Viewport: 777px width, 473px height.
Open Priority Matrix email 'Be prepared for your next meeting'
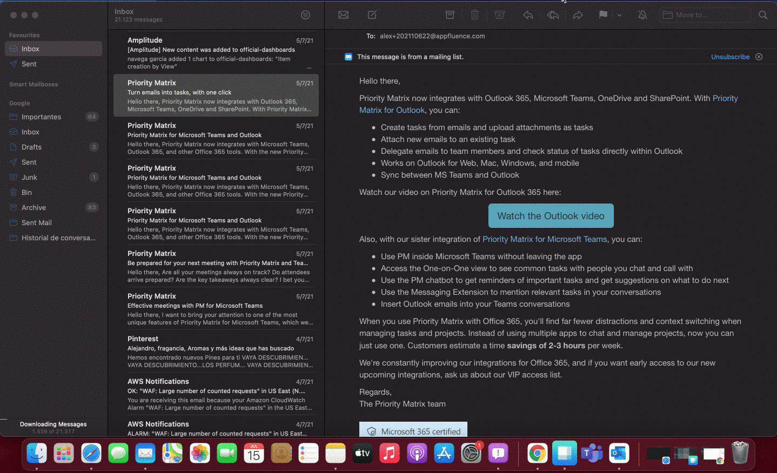pyautogui.click(x=216, y=266)
